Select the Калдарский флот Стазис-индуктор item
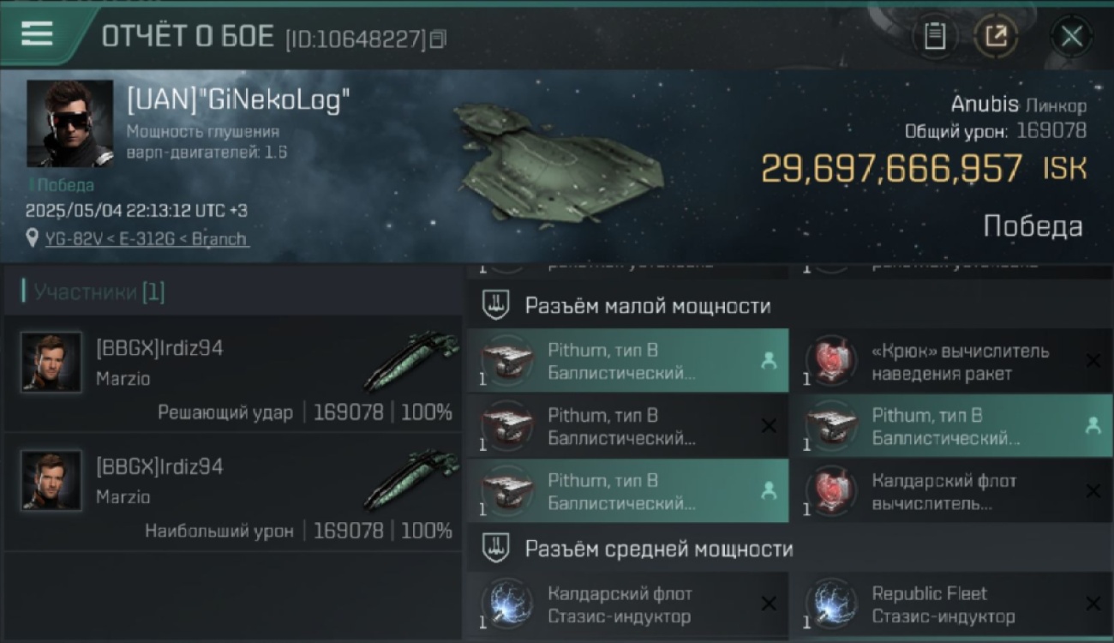The image size is (1114, 643). [x=628, y=604]
